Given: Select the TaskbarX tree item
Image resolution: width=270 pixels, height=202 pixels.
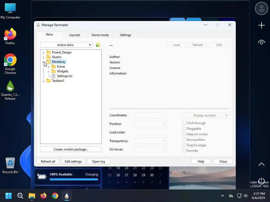Looking at the screenshot, I should click(58, 81).
